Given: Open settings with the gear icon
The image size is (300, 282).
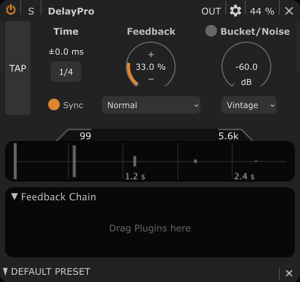Looking at the screenshot, I should (x=236, y=11).
